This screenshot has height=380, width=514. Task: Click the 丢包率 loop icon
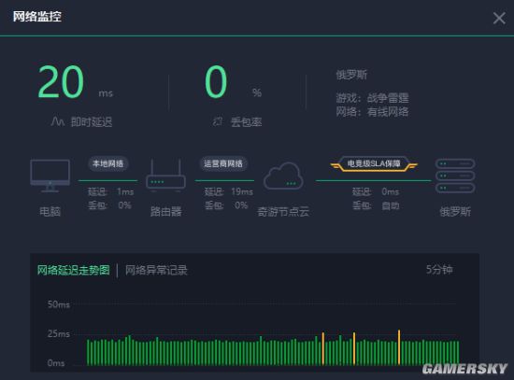(218, 121)
